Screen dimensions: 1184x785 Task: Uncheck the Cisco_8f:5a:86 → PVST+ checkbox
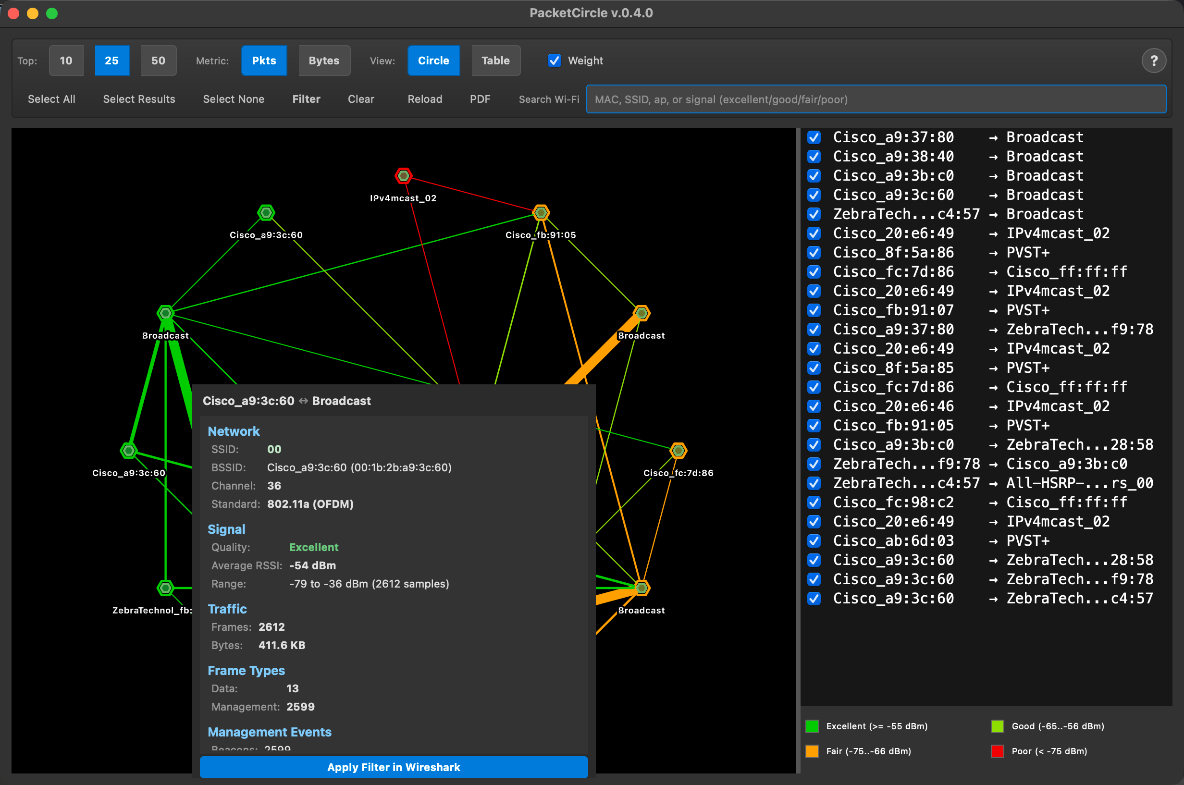[x=814, y=253]
